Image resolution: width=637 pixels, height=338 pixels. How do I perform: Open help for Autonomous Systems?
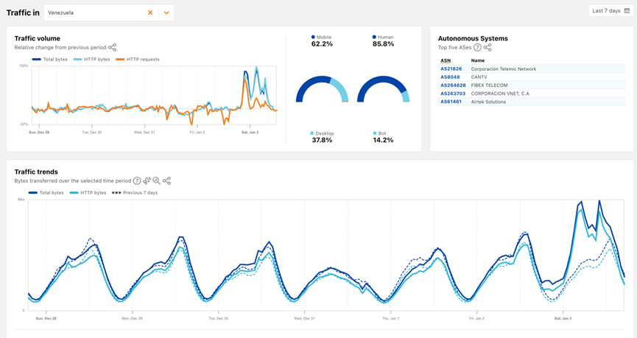tap(477, 47)
